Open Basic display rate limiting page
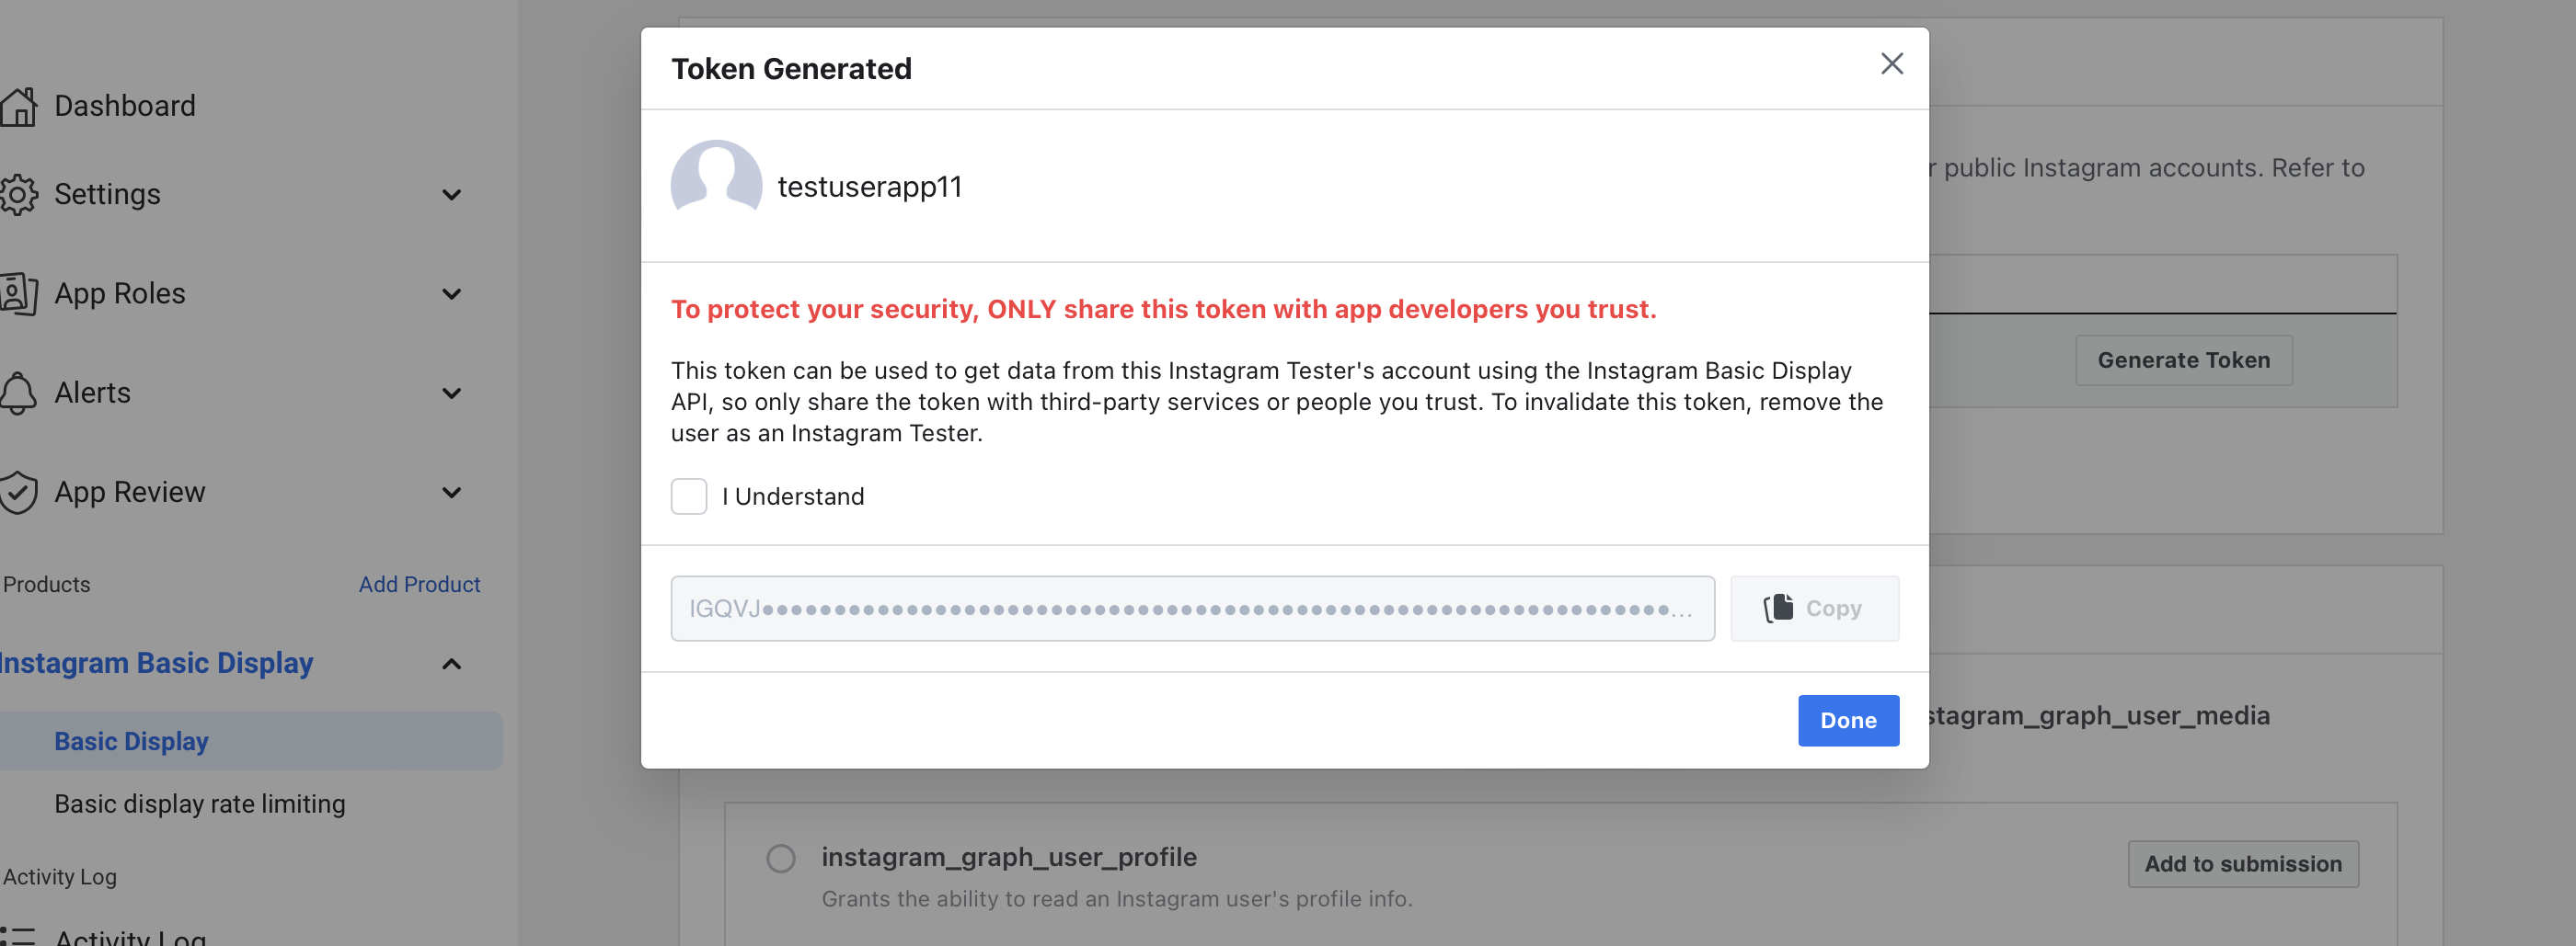2576x946 pixels. [x=200, y=804]
